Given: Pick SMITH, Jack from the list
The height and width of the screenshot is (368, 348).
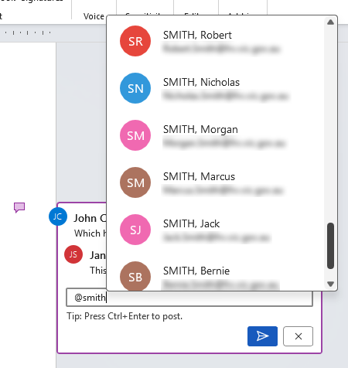Looking at the screenshot, I should (215, 230).
